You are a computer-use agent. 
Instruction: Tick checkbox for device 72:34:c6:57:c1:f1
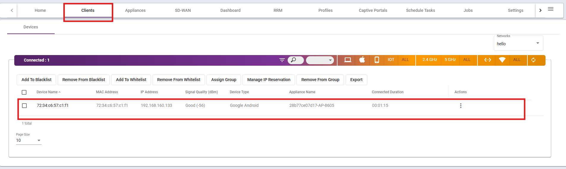coord(24,106)
